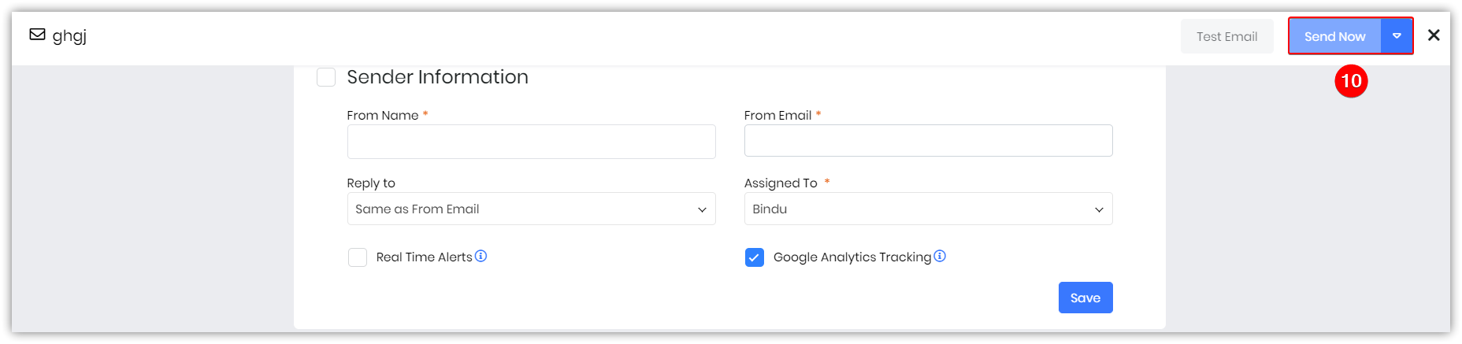
Task: Click the red step 10 marker badge
Action: (x=1351, y=81)
